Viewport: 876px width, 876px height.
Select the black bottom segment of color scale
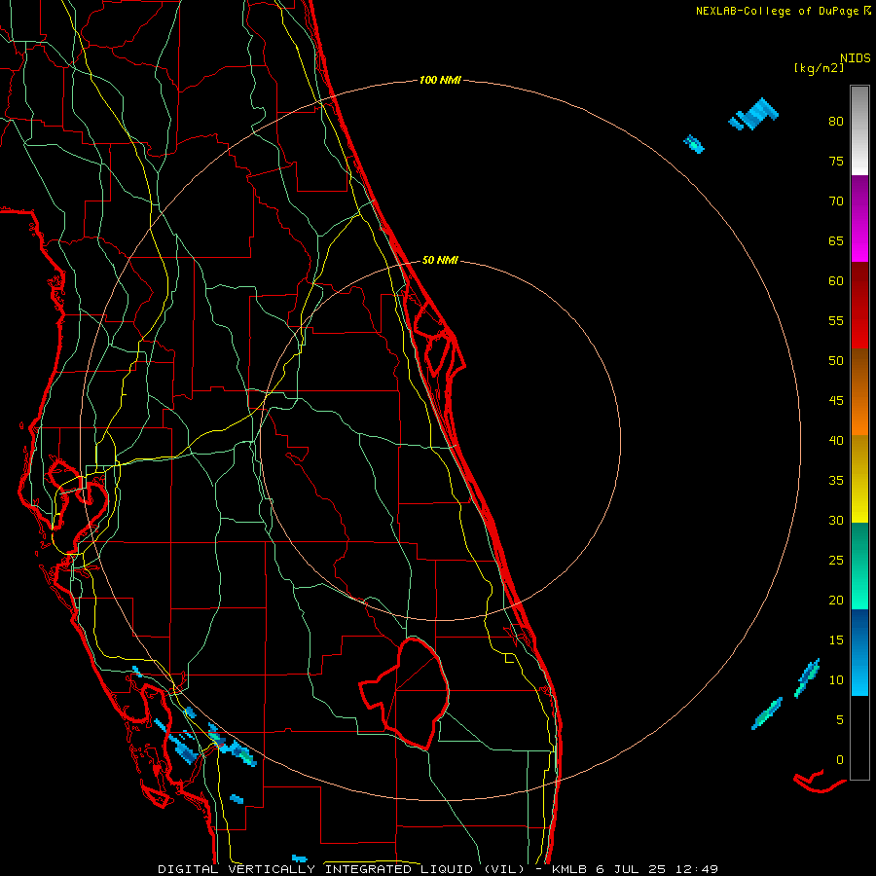[x=859, y=738]
